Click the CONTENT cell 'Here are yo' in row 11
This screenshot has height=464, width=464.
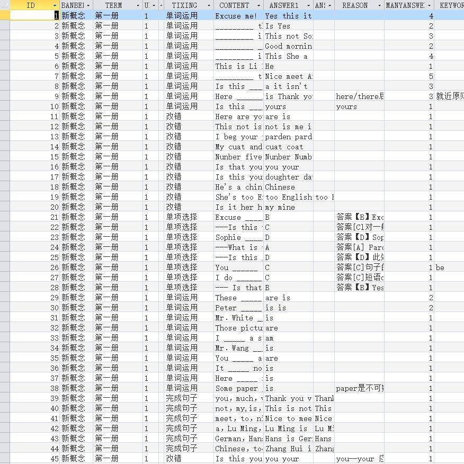[238, 117]
